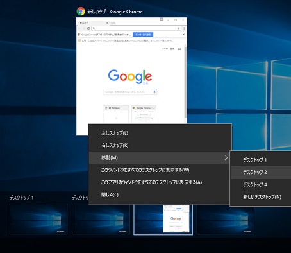Click the left most-visited tile in Chrome
291x253 pixels.
point(116,114)
